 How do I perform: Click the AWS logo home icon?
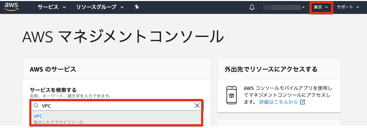click(11, 7)
